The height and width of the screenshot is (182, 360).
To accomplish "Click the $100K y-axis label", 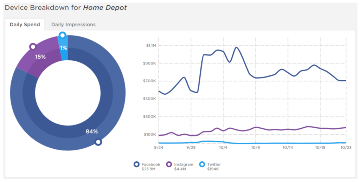I will pyautogui.click(x=150, y=134).
